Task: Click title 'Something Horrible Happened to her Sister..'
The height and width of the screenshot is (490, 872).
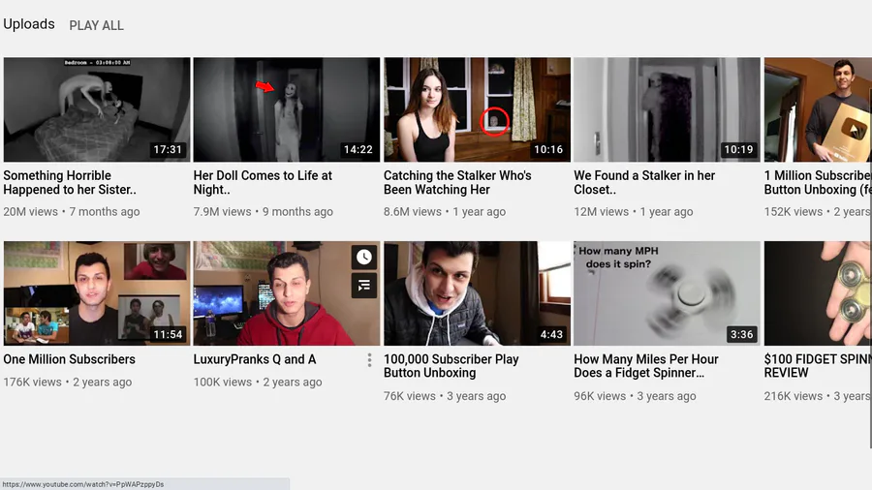Action: tap(70, 182)
